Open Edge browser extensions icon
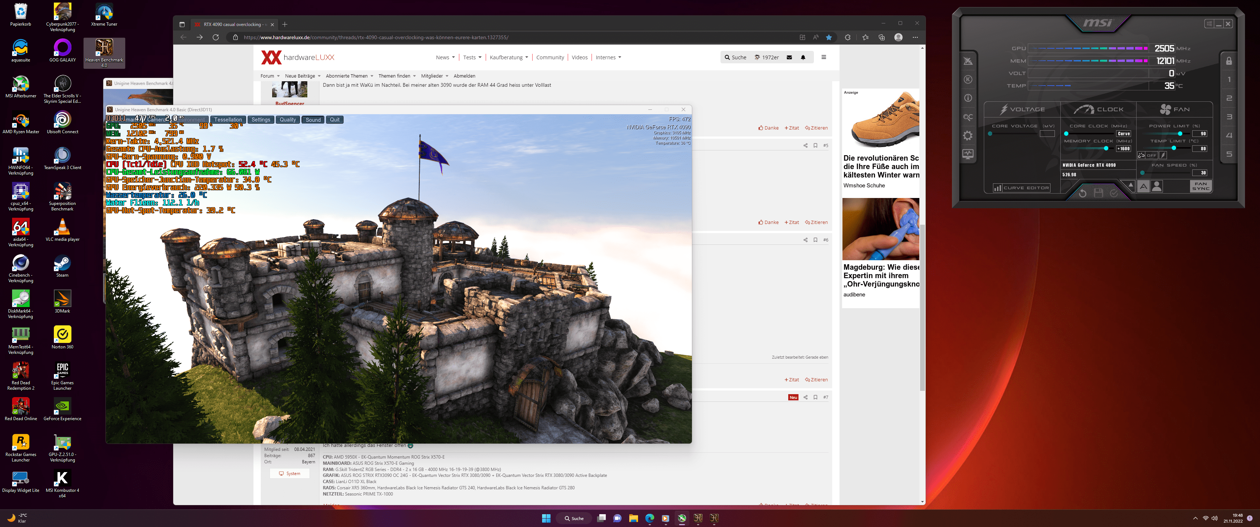 coord(847,37)
